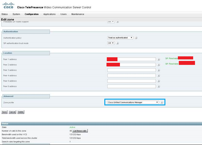Open info icon for SIP authentication trust mode

coord(117,43)
